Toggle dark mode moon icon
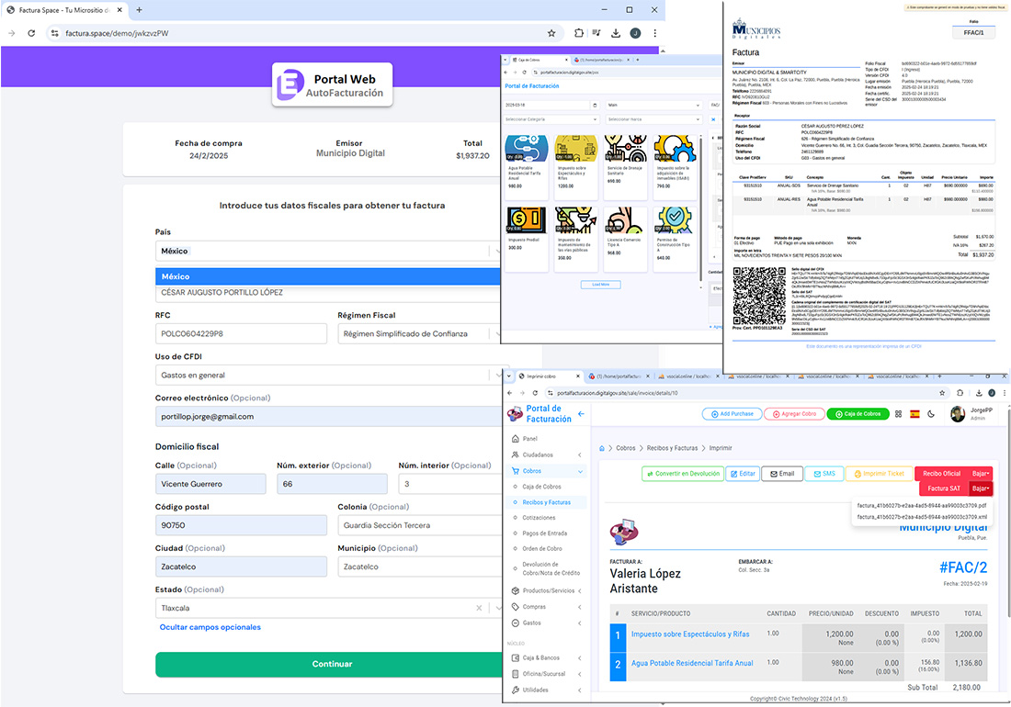 pyautogui.click(x=931, y=414)
